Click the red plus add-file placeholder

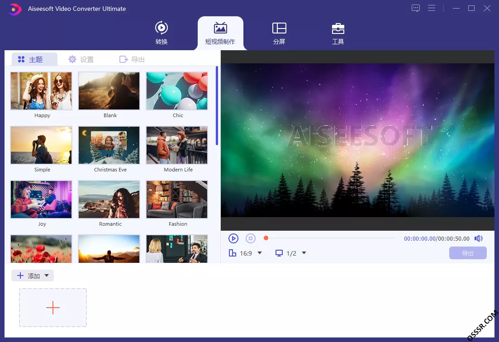coord(53,308)
